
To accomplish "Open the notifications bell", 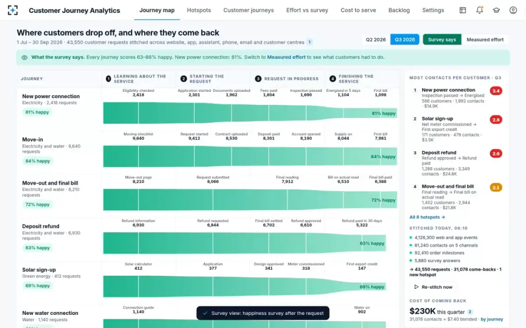I will tap(480, 10).
